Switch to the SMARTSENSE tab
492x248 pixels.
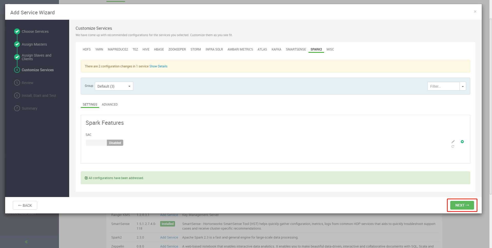click(296, 49)
